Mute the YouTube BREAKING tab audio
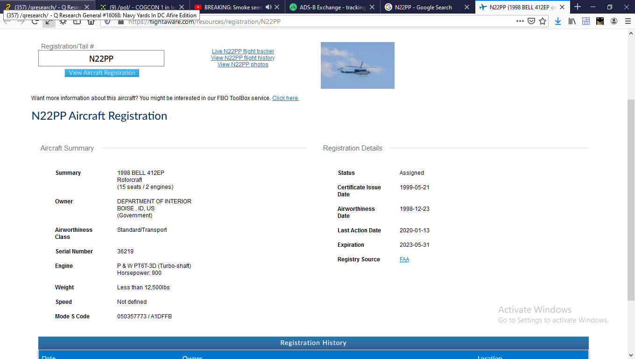Image resolution: width=635 pixels, height=359 pixels. pos(268,7)
